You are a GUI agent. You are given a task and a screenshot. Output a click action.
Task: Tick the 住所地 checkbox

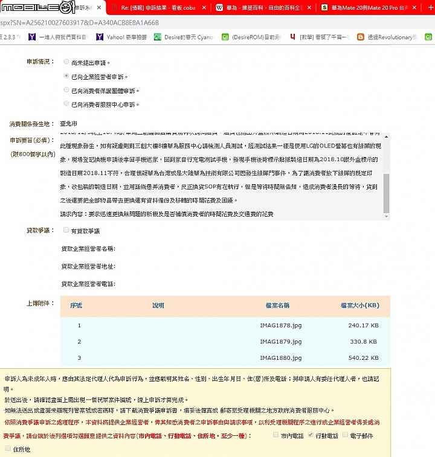click(x=8, y=449)
